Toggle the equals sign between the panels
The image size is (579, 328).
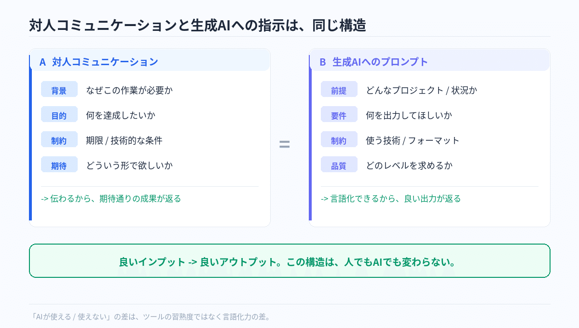click(285, 143)
